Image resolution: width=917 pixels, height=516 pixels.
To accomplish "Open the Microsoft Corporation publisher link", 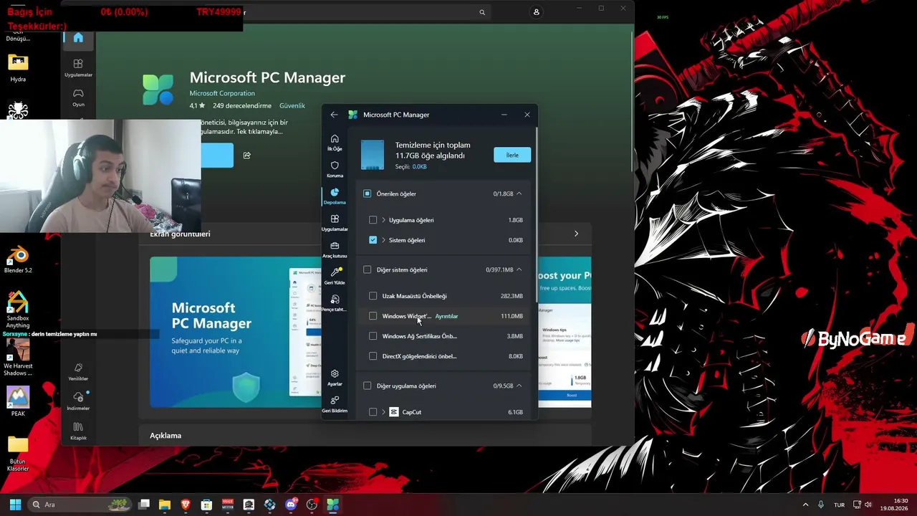I will click(x=222, y=93).
